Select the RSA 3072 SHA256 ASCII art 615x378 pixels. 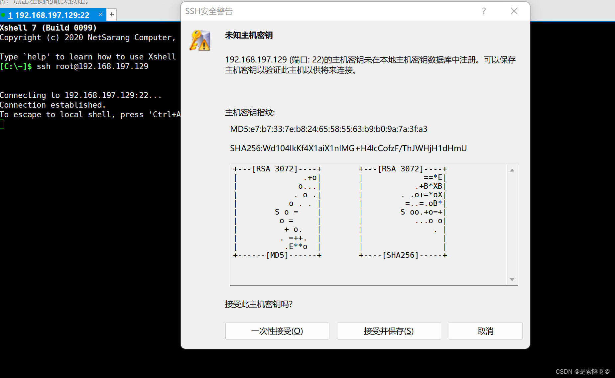403,212
